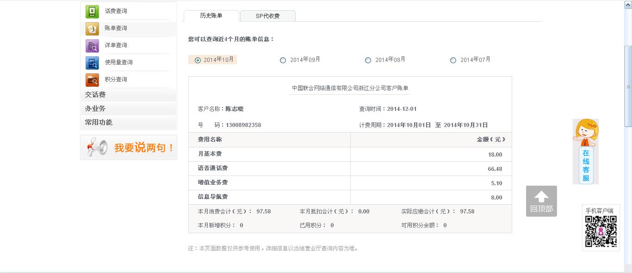Open the 详单查询 text link
Image resolution: width=632 pixels, height=273 pixels.
point(116,45)
